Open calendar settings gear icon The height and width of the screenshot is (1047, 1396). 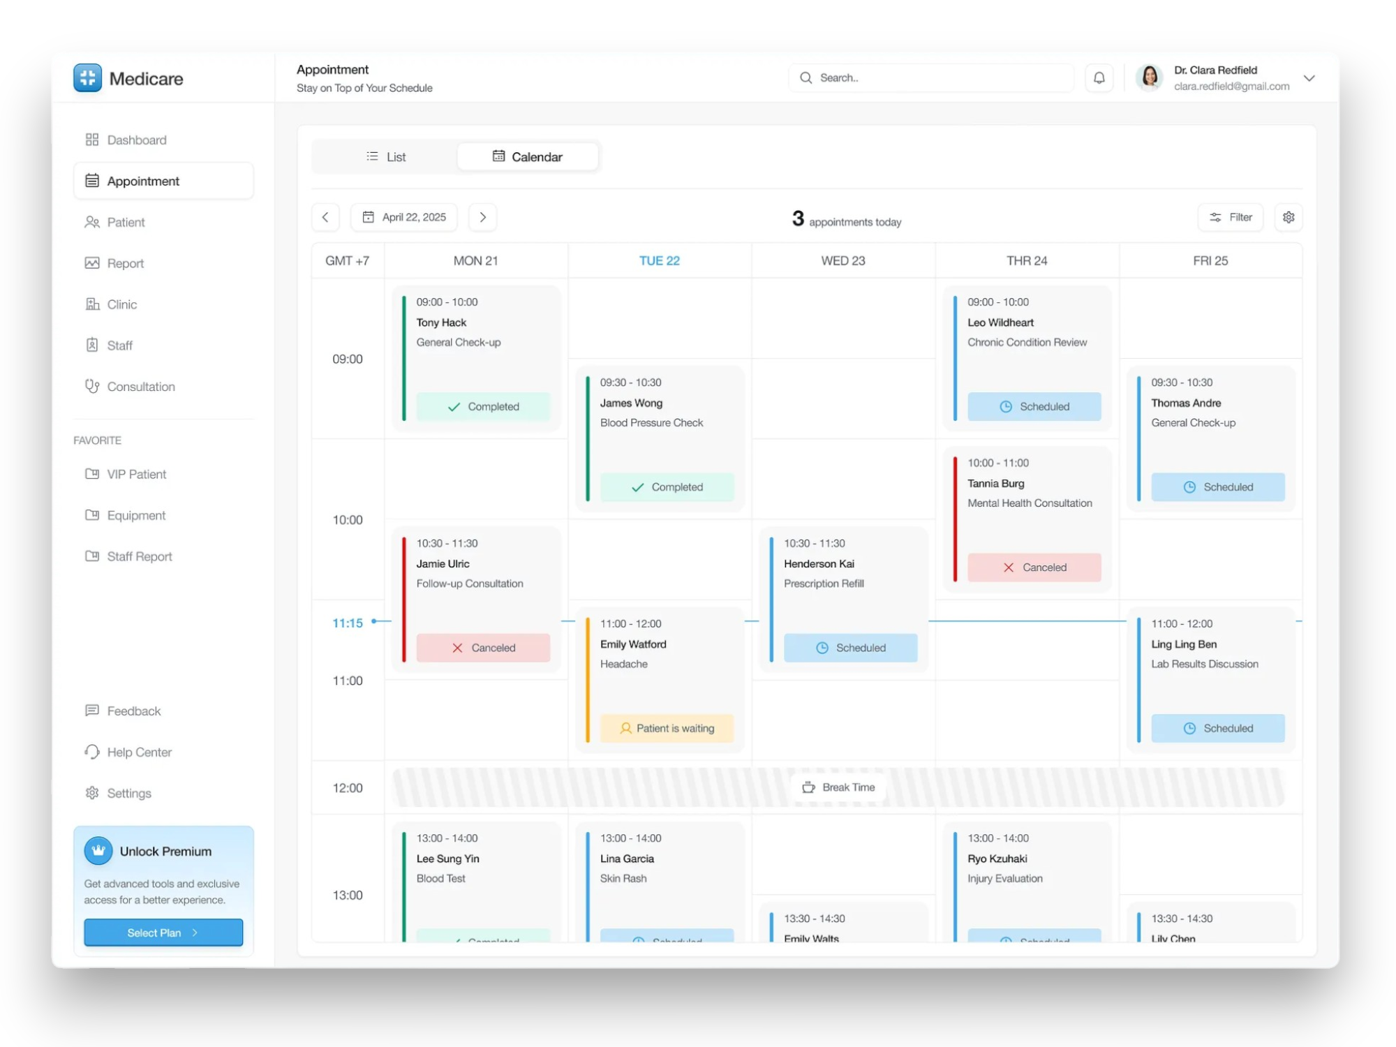pos(1289,217)
